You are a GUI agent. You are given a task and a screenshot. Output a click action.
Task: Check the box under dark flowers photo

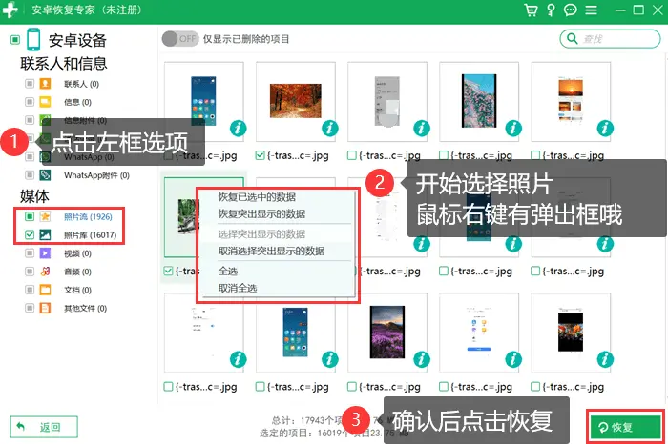(535, 387)
